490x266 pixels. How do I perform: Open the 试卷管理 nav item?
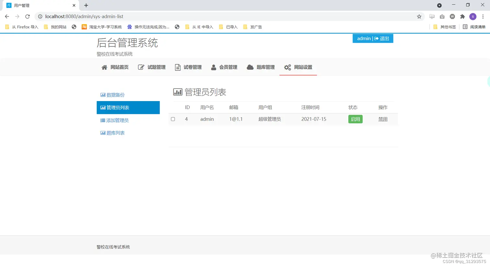coord(188,67)
